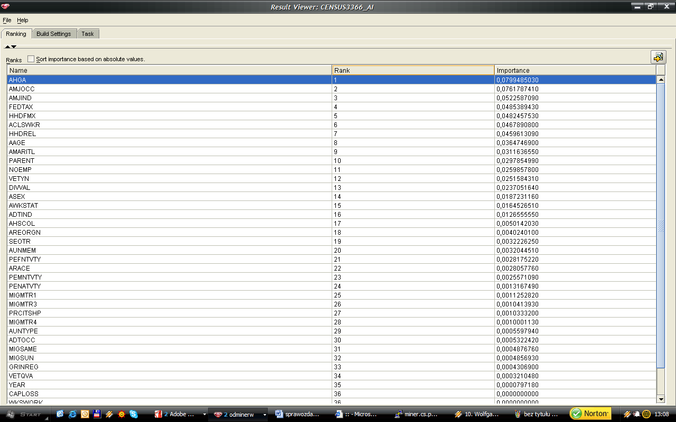Image resolution: width=676 pixels, height=422 pixels.
Task: Open the File menu
Action: pyautogui.click(x=7, y=20)
